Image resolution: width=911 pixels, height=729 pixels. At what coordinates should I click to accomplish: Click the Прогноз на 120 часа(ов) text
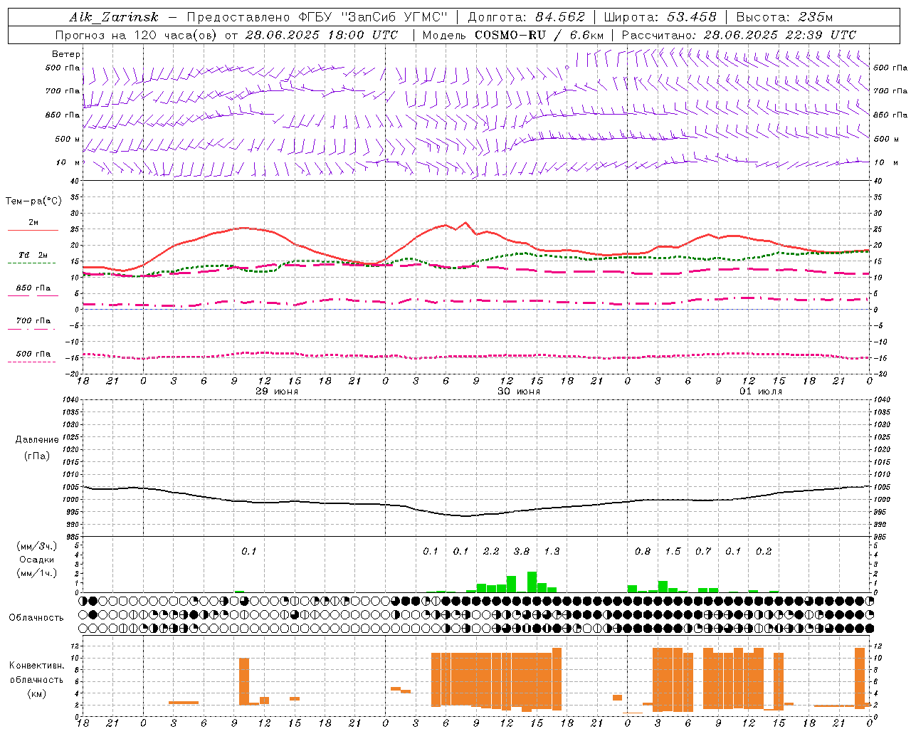click(x=137, y=35)
